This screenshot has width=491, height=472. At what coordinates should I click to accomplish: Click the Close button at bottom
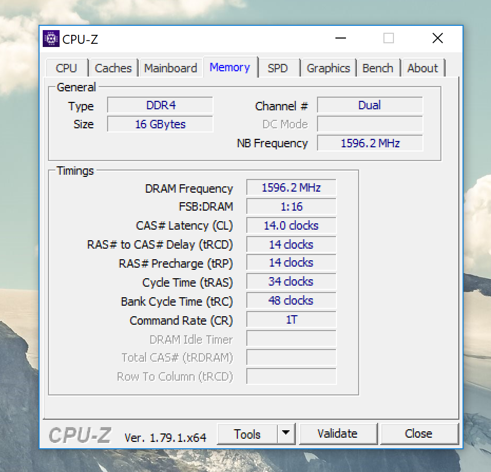[x=419, y=434]
